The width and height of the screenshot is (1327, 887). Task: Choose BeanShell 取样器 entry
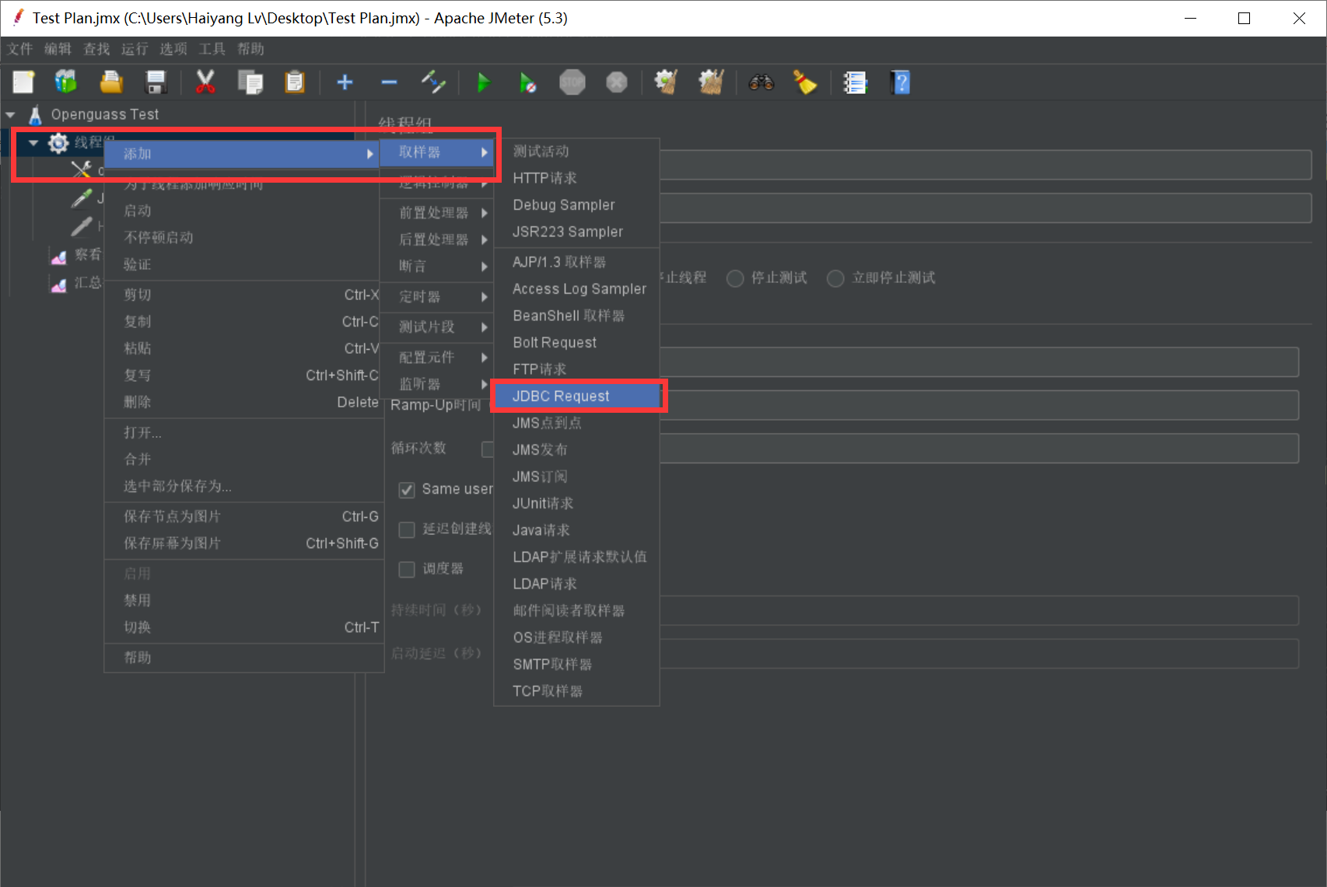[x=576, y=316]
